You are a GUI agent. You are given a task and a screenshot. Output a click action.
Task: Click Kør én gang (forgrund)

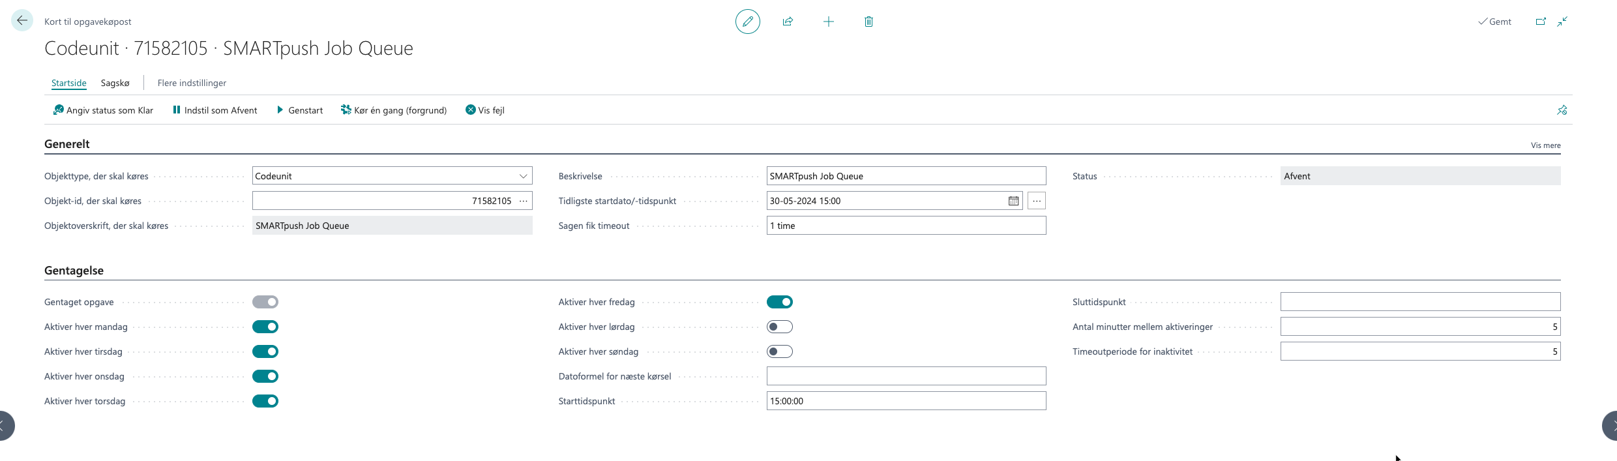393,110
